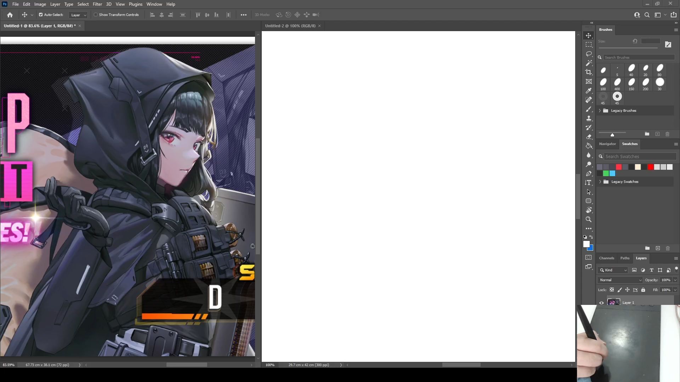Image resolution: width=680 pixels, height=382 pixels.
Task: Toggle Lock All padlock on the layer
Action: click(x=643, y=290)
